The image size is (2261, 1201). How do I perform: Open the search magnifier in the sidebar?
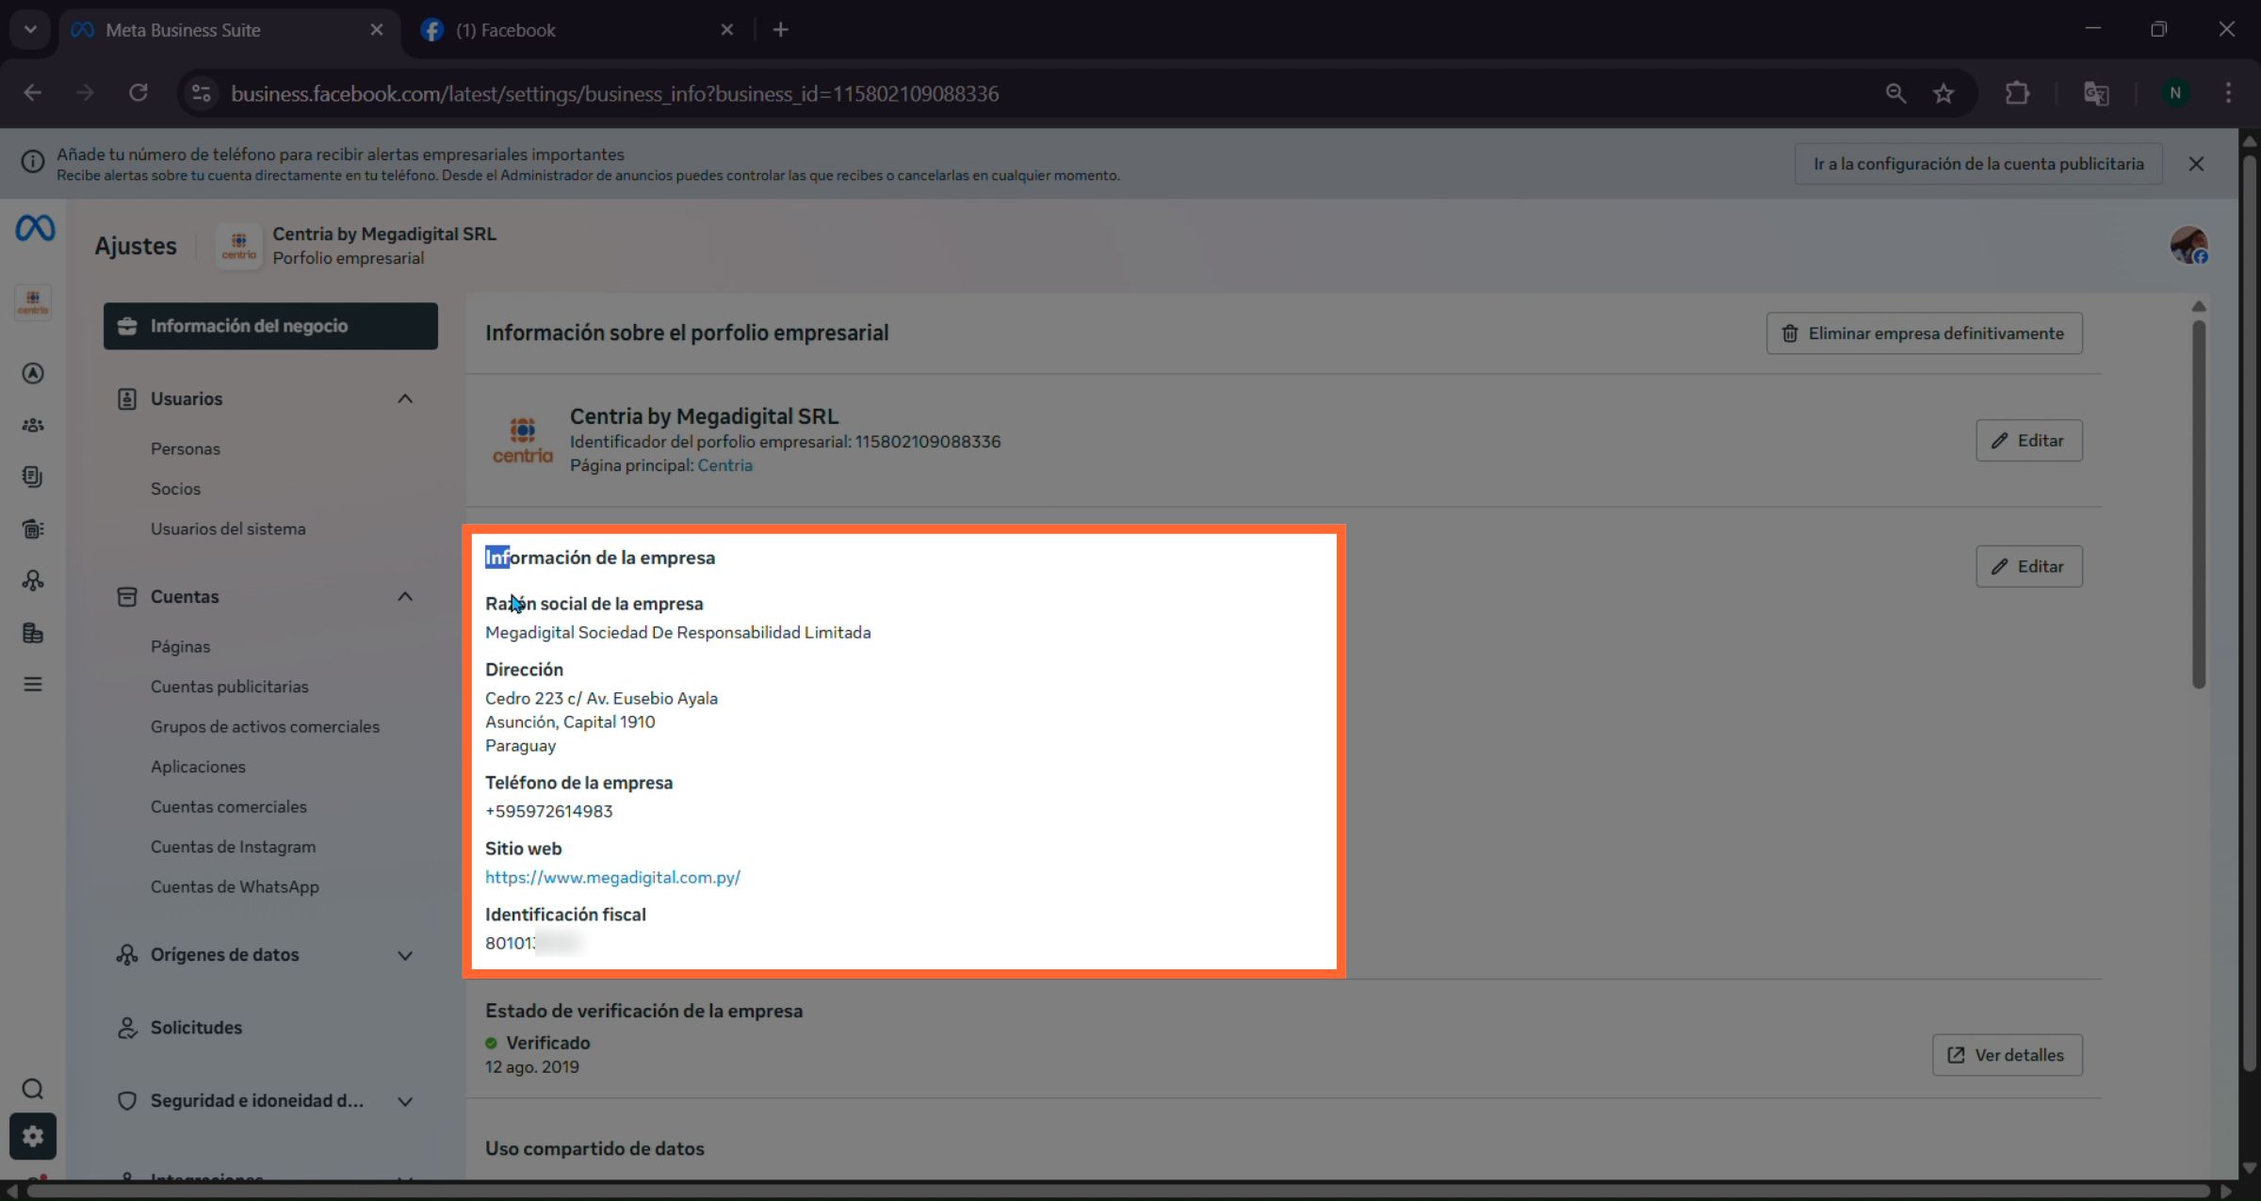point(33,1089)
